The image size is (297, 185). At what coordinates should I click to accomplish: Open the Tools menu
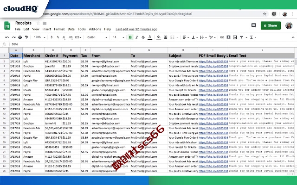click(x=82, y=29)
